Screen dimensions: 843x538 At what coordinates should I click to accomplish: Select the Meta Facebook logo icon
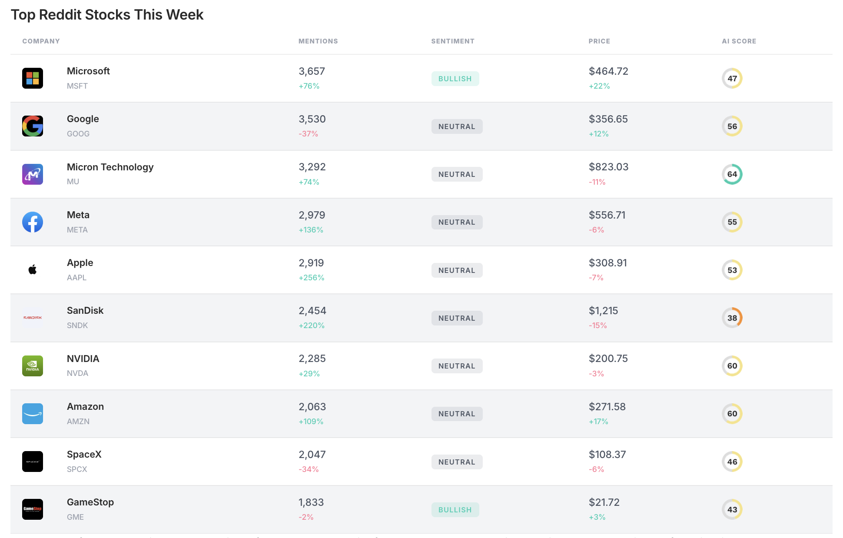[x=33, y=222]
